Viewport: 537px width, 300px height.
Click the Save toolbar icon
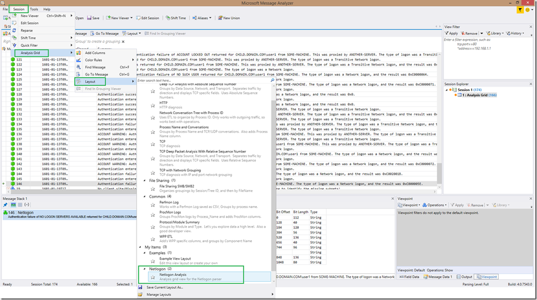point(89,18)
